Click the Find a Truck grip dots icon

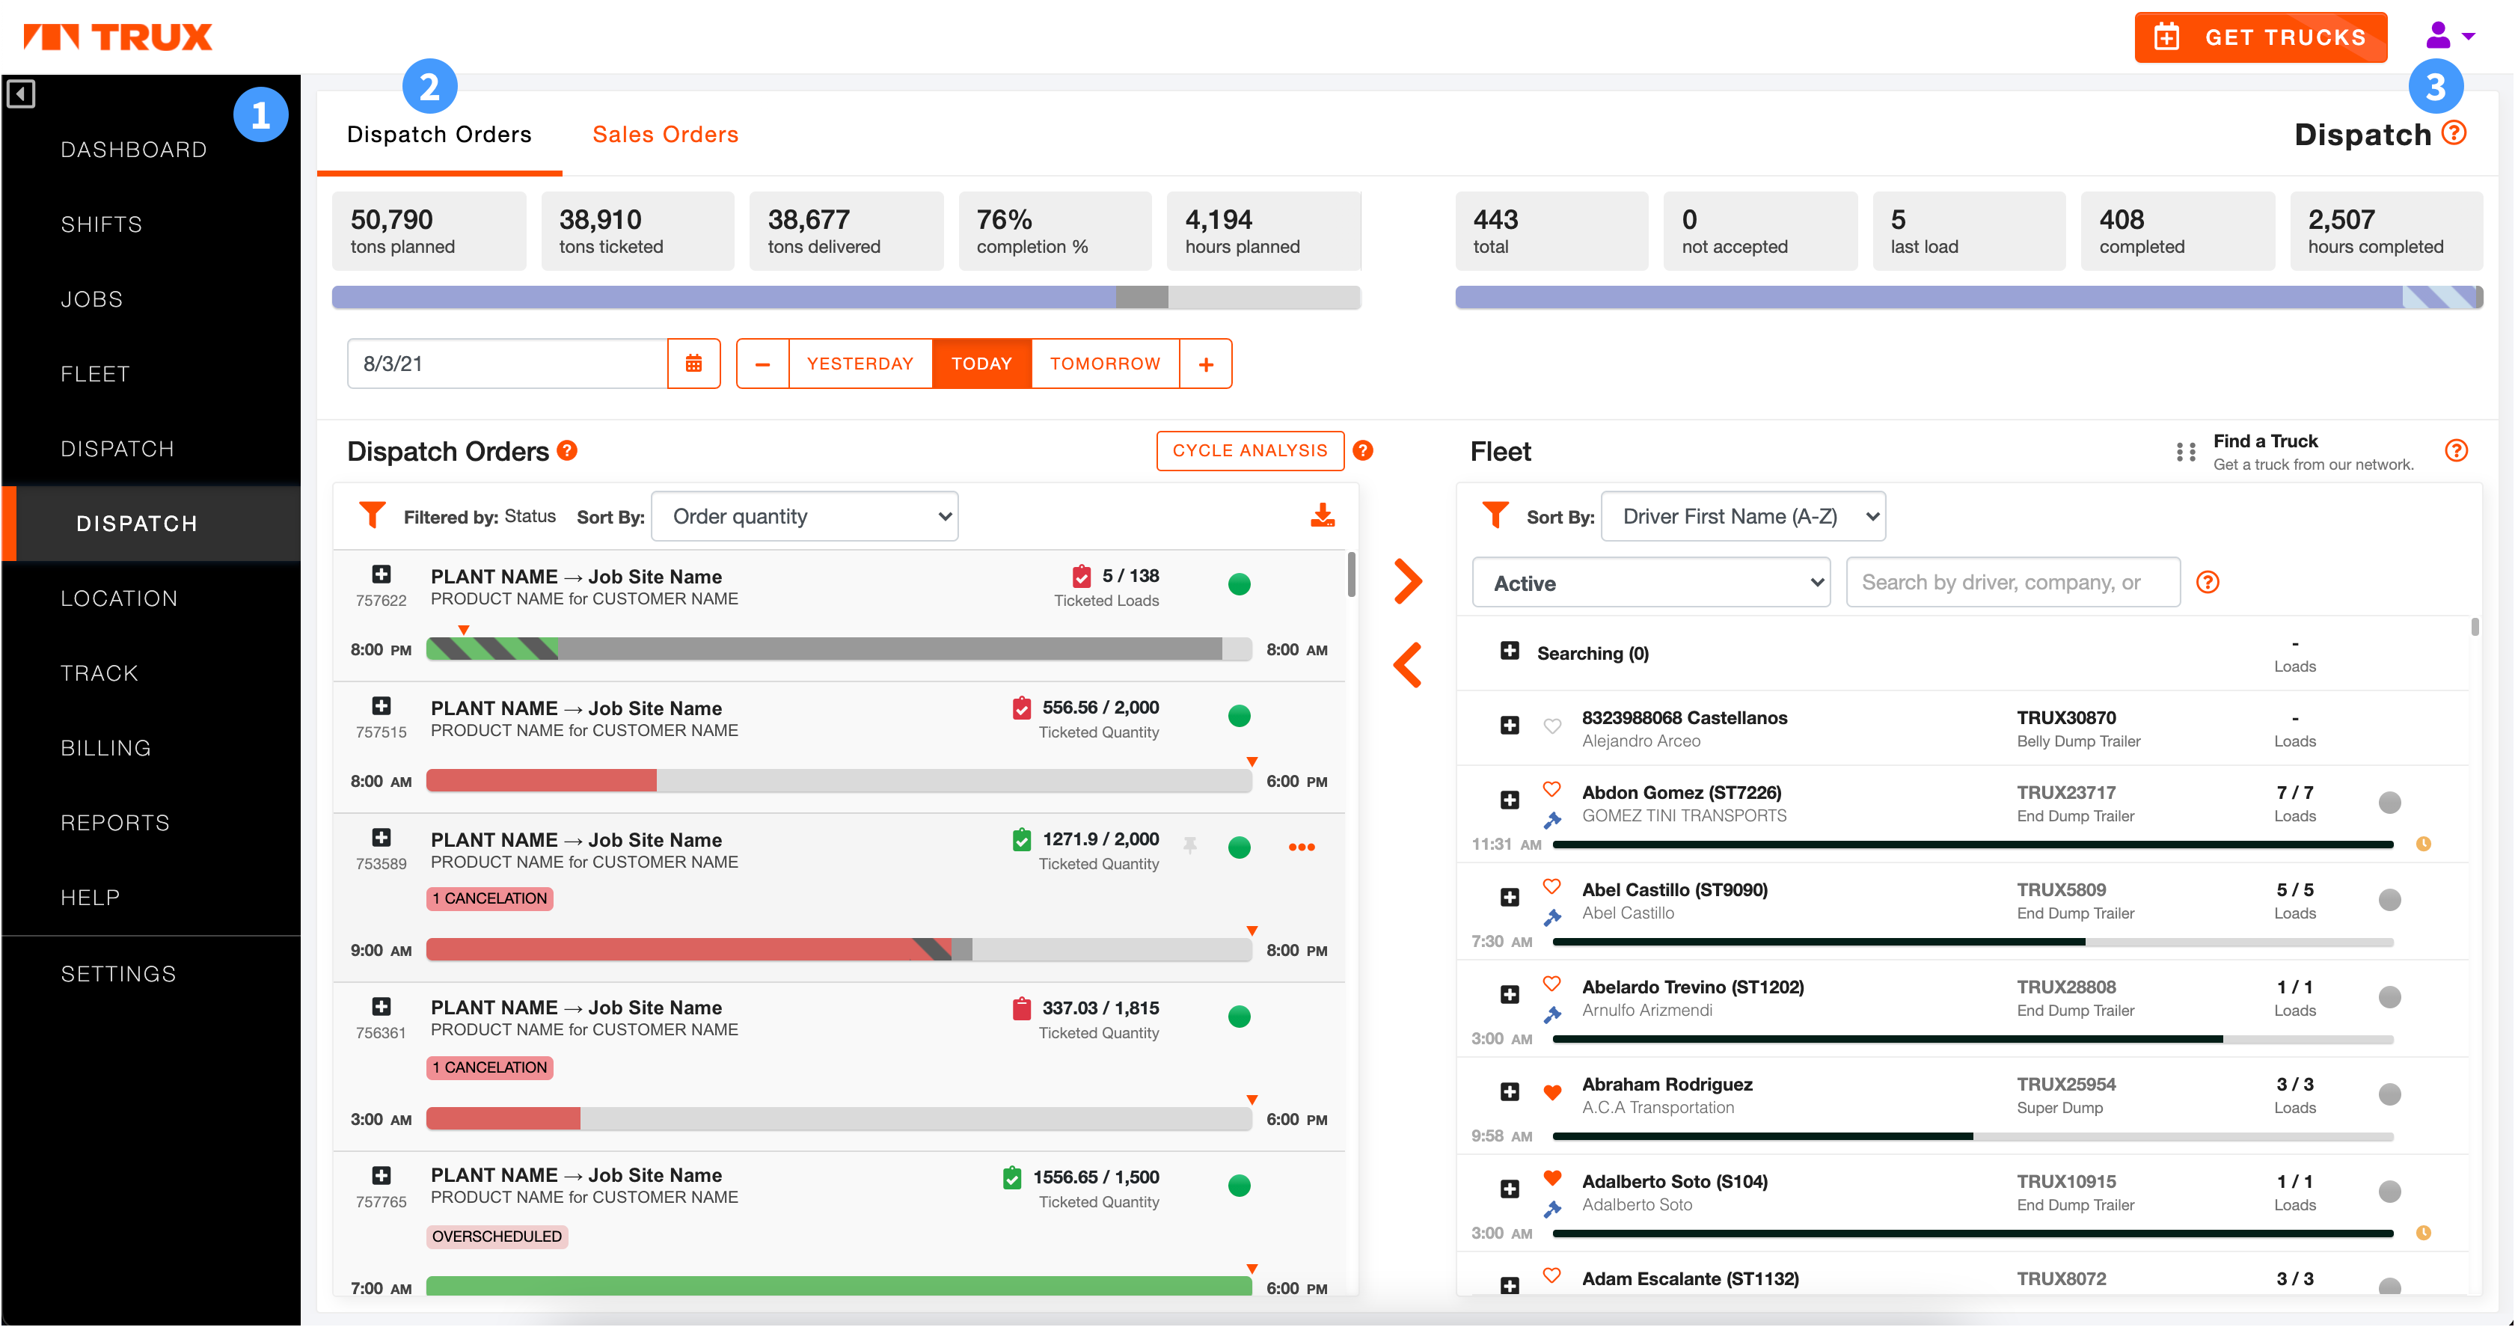[x=2186, y=452]
